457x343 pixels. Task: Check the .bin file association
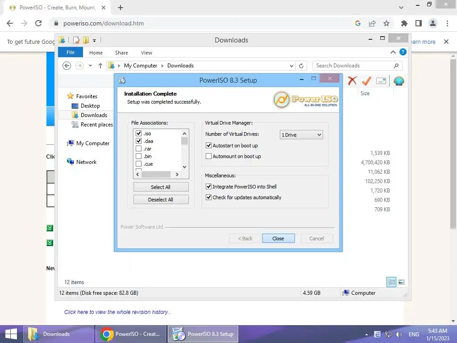click(138, 156)
